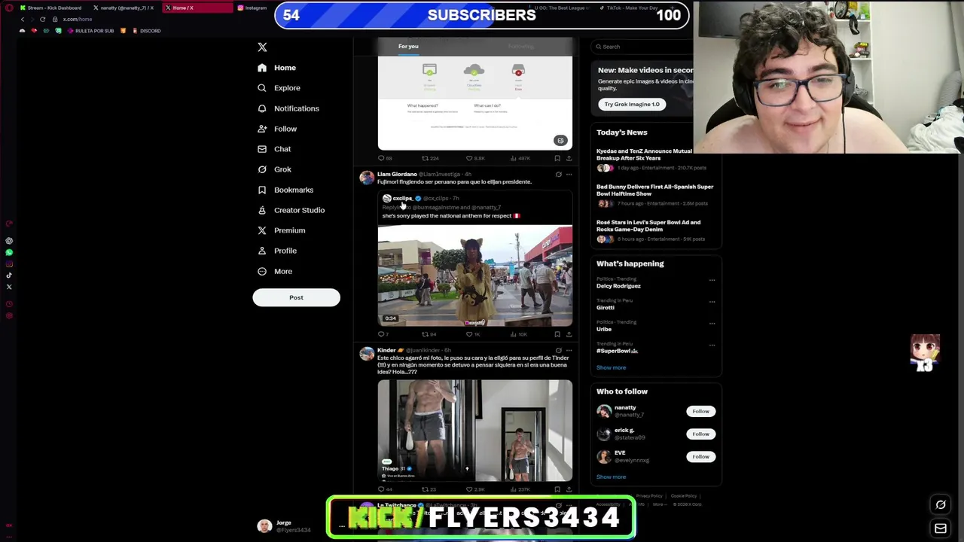Go to Profile in the sidebar
964x542 pixels.
pyautogui.click(x=277, y=251)
